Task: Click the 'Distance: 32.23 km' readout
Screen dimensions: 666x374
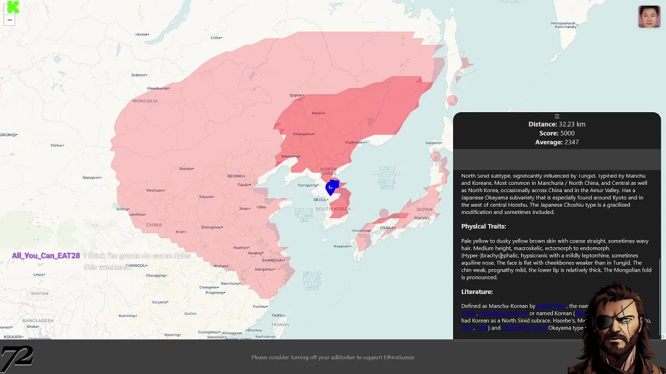Action: click(557, 124)
